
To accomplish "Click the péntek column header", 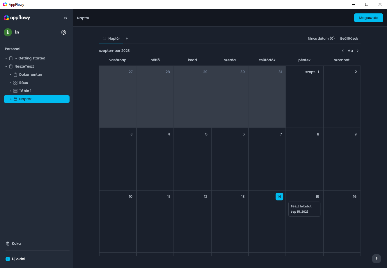I will point(304,60).
